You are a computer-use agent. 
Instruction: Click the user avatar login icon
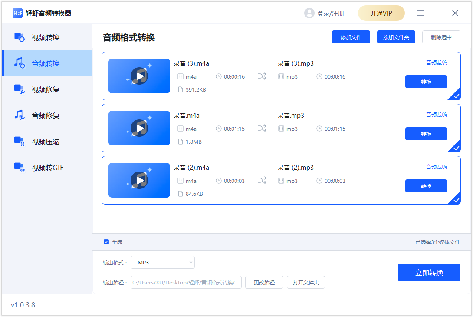click(x=309, y=13)
